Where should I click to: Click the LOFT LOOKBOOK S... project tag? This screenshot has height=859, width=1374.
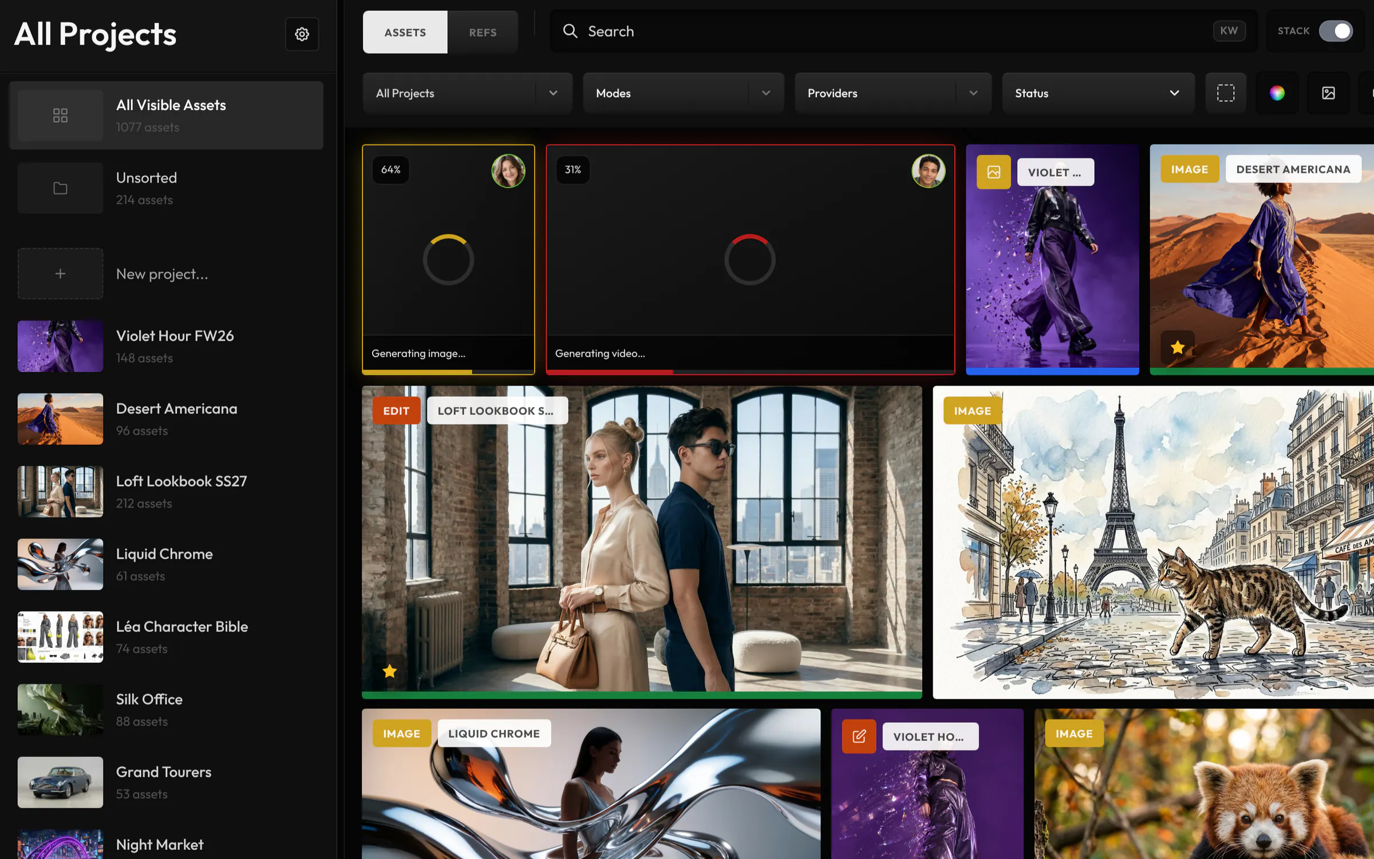pos(497,411)
